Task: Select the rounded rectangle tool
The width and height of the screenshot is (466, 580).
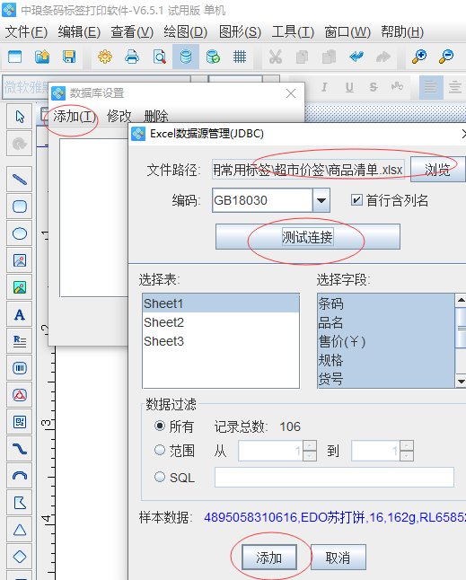Action: 20,207
